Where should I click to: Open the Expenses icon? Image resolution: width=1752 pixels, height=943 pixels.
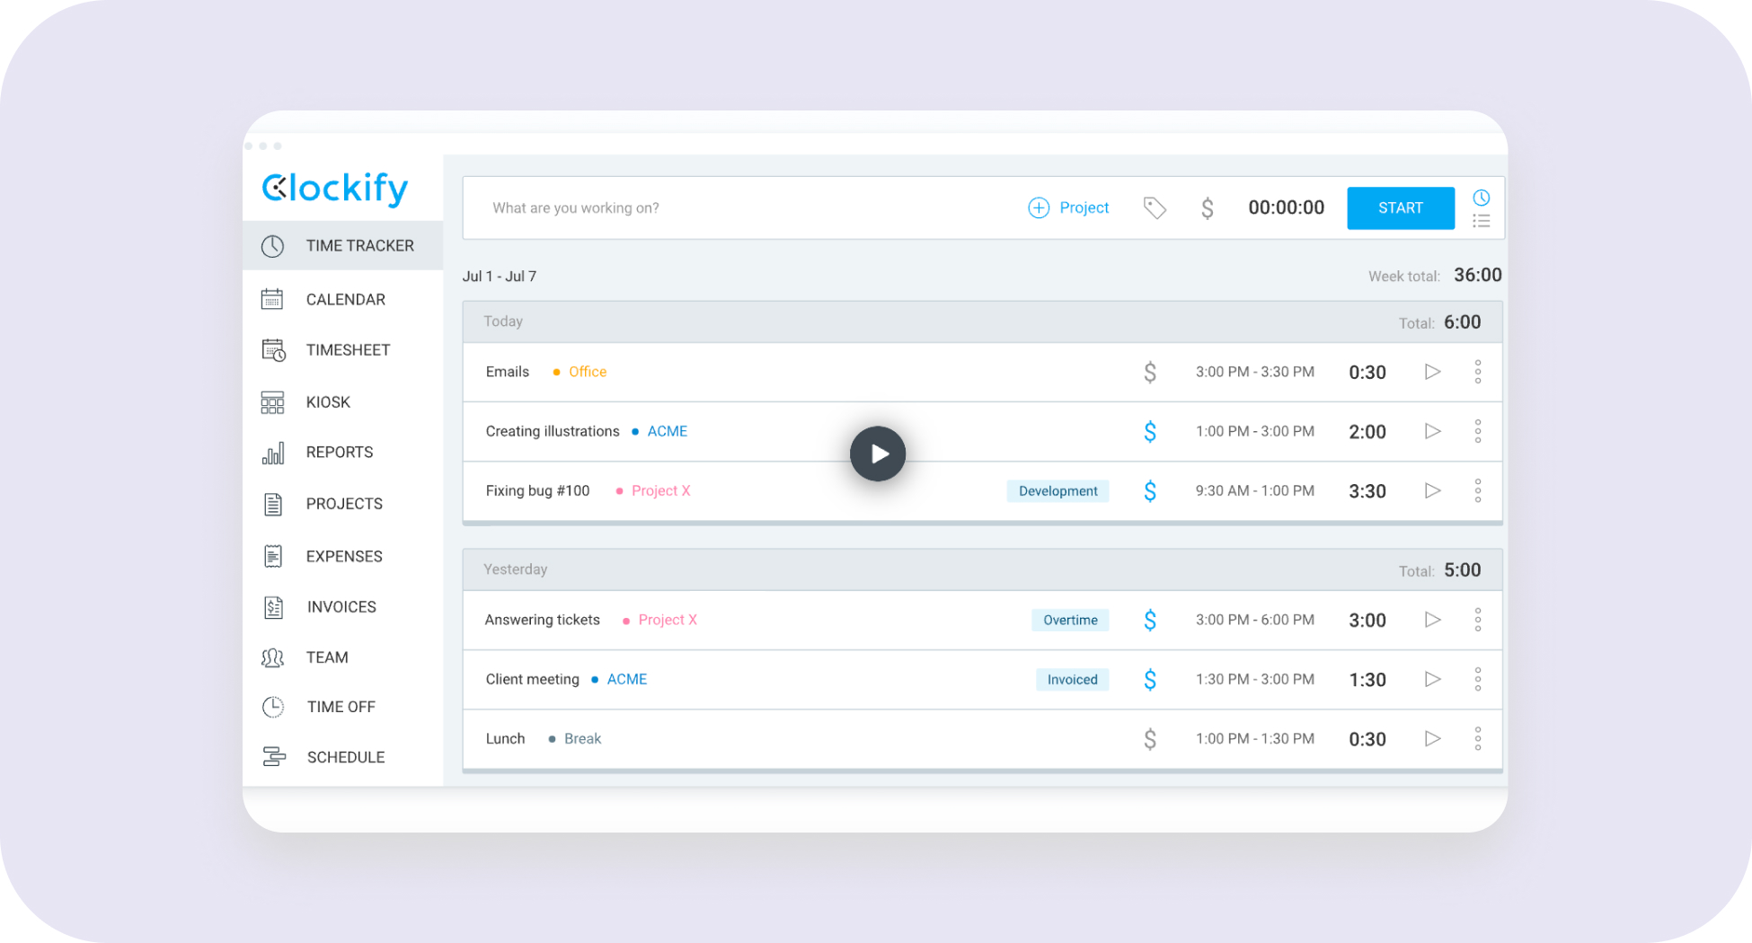click(273, 555)
